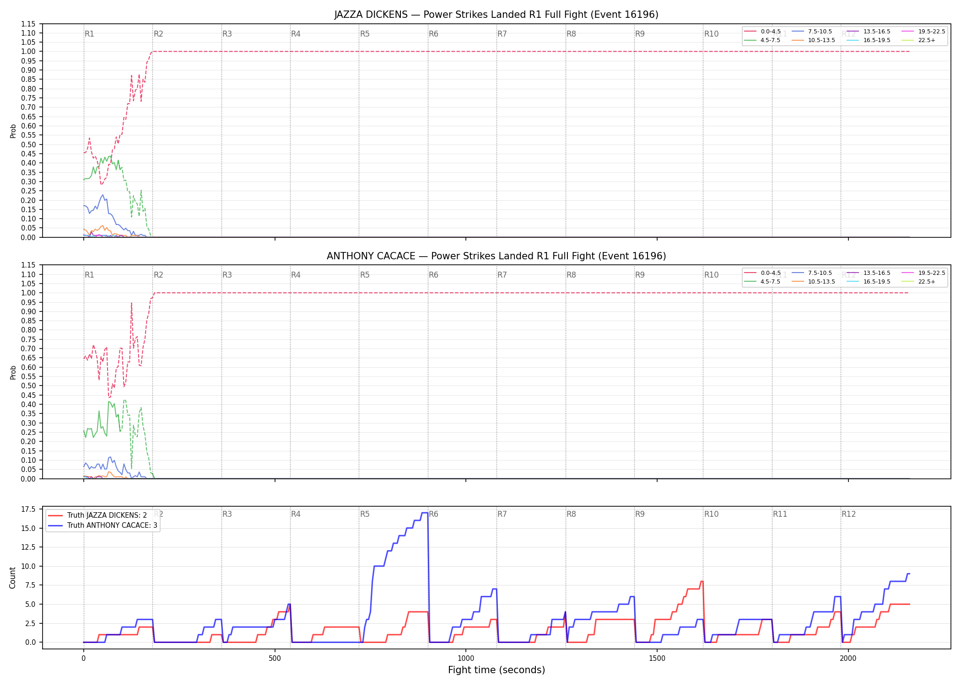Click the 12.5 tick on Count axis
This screenshot has width=961, height=686.
coord(28,547)
